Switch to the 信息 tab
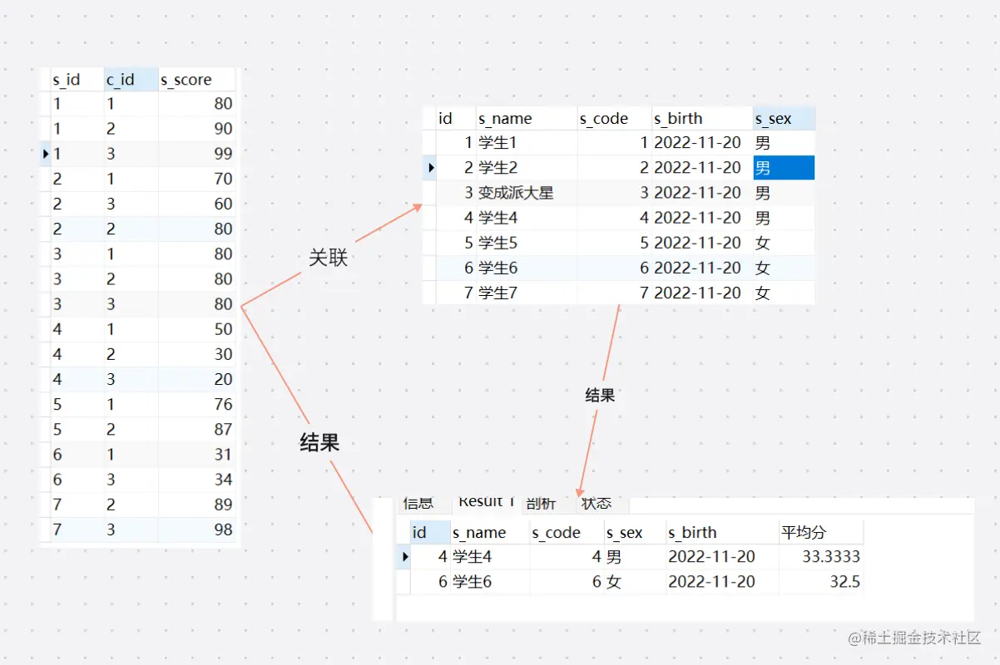The width and height of the screenshot is (1000, 665). [x=418, y=502]
